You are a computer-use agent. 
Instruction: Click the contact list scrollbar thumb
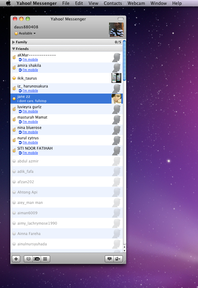124,60
